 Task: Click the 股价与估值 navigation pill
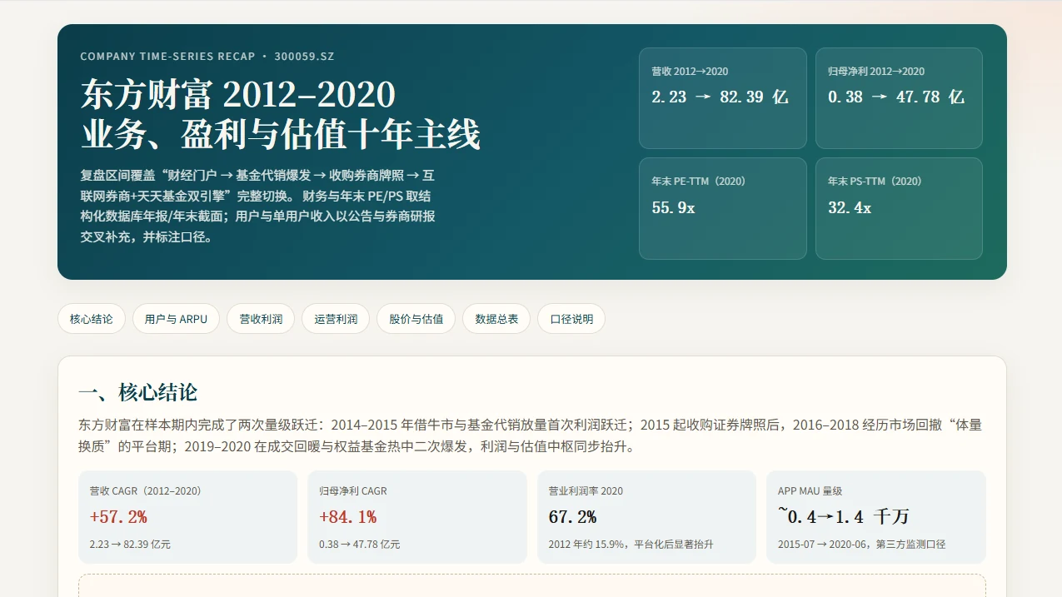tap(416, 319)
